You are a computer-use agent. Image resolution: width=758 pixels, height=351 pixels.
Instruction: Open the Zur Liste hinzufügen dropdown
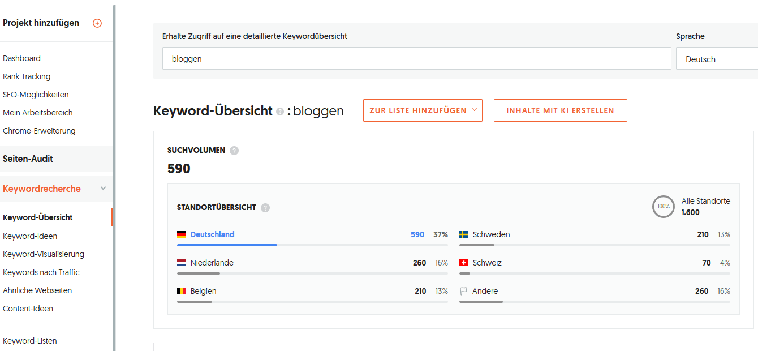423,110
